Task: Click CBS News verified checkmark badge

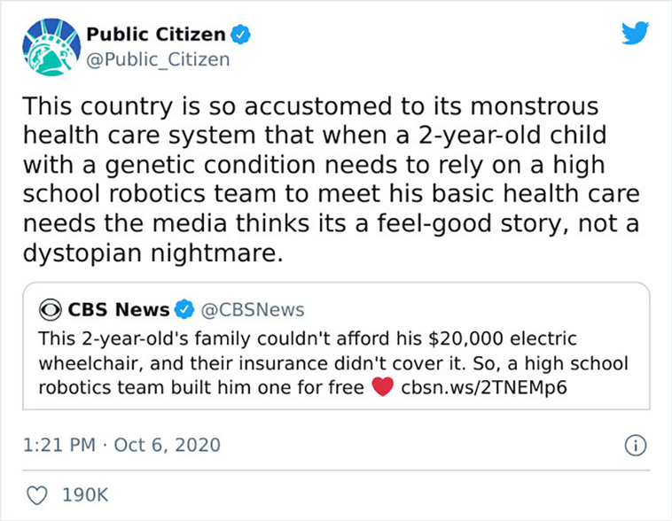Action: 184,309
